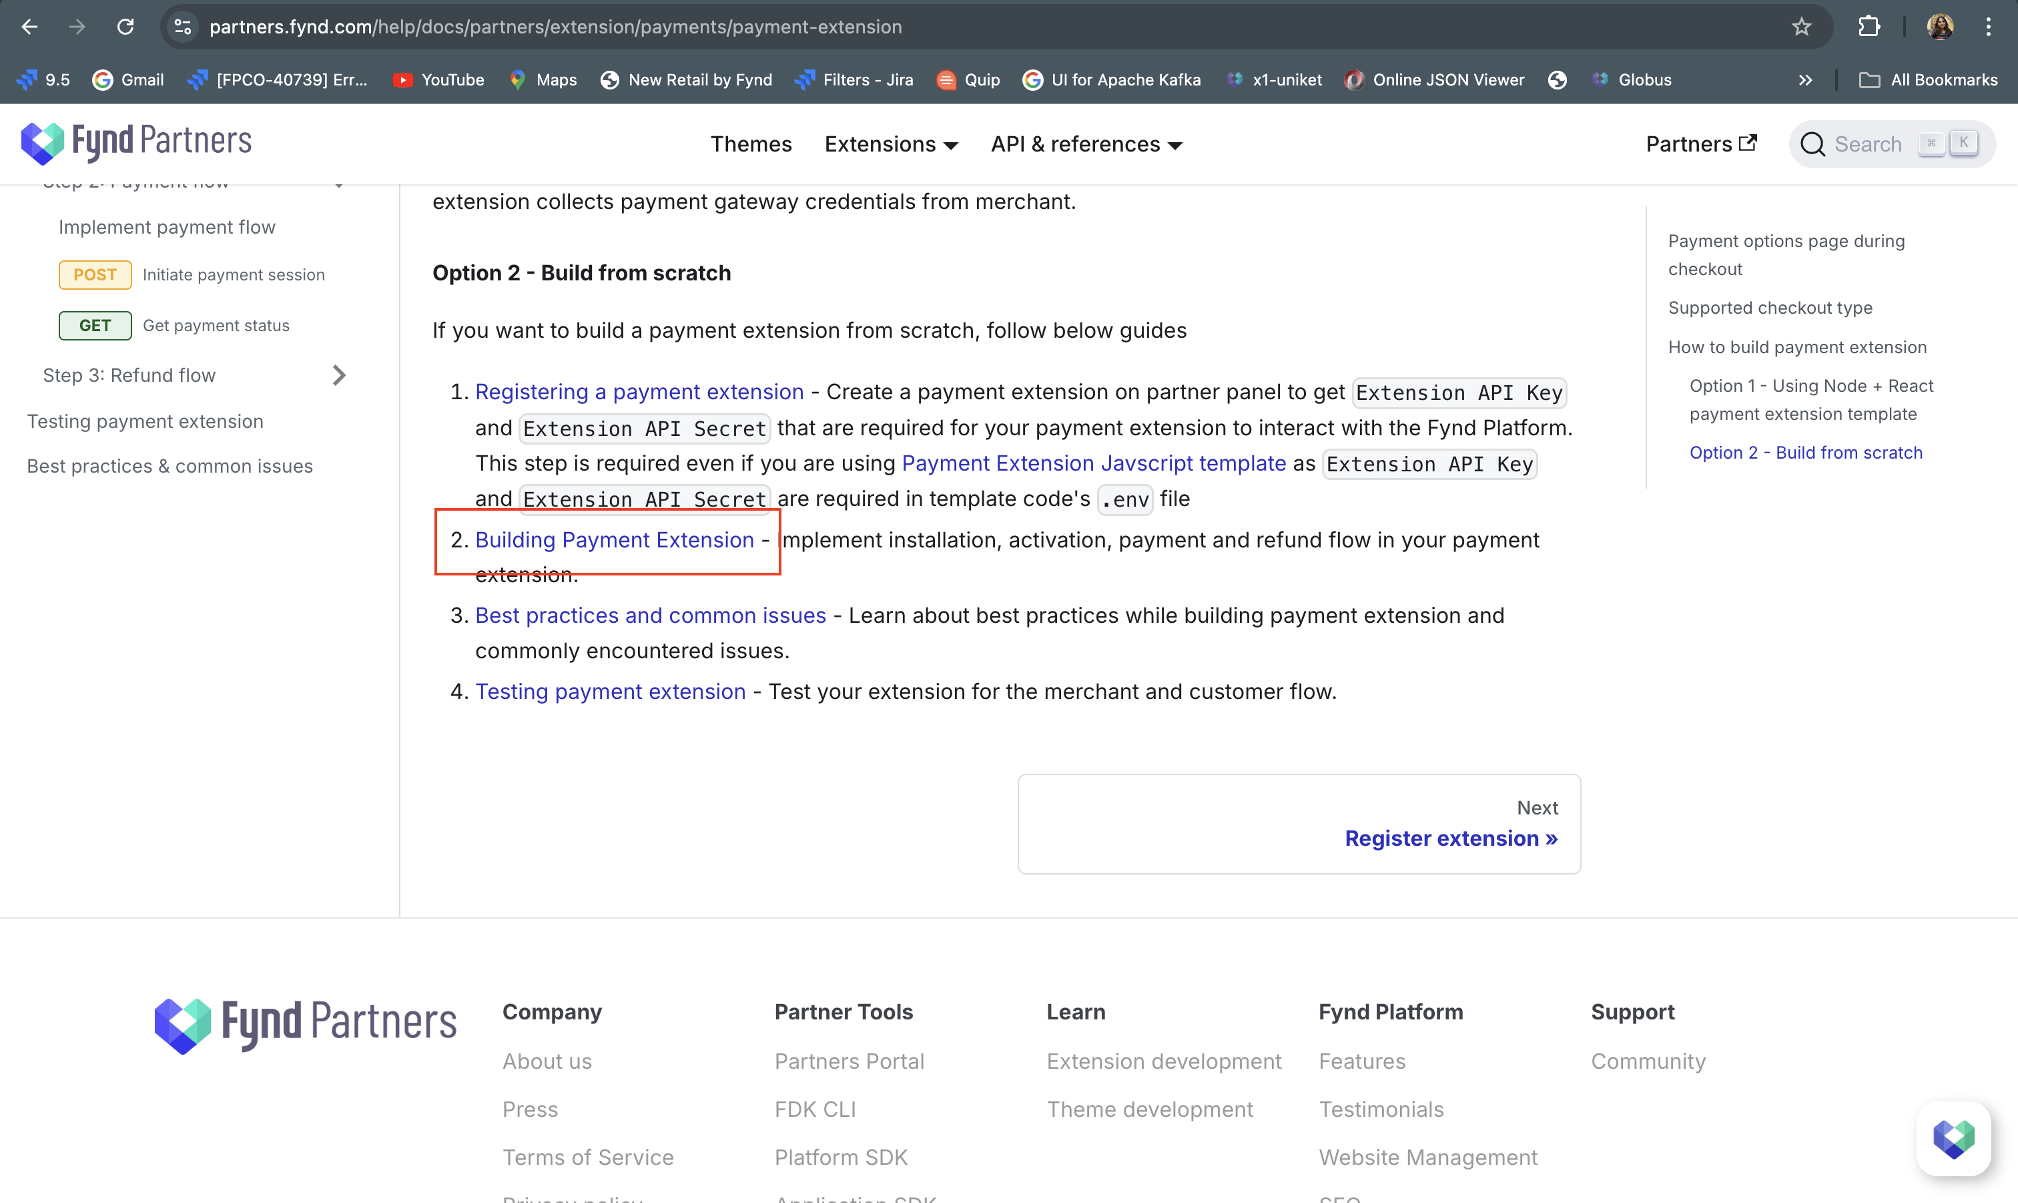This screenshot has height=1203, width=2018.
Task: Open the browser Extensions puzzle icon
Action: point(1869,27)
